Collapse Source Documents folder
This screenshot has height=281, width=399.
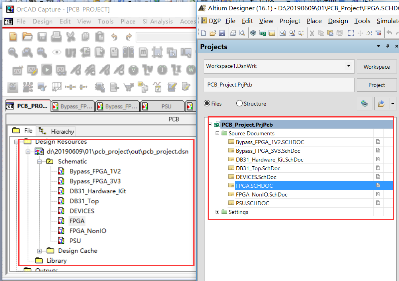(x=217, y=133)
